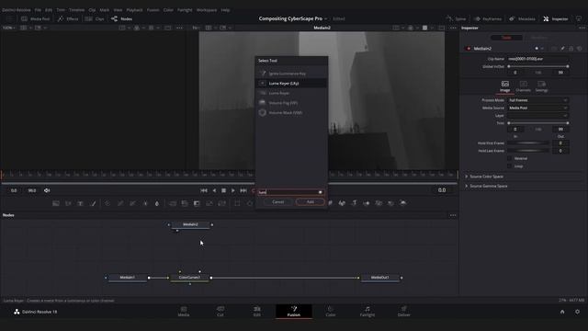Open project settings gear icon

[577, 312]
